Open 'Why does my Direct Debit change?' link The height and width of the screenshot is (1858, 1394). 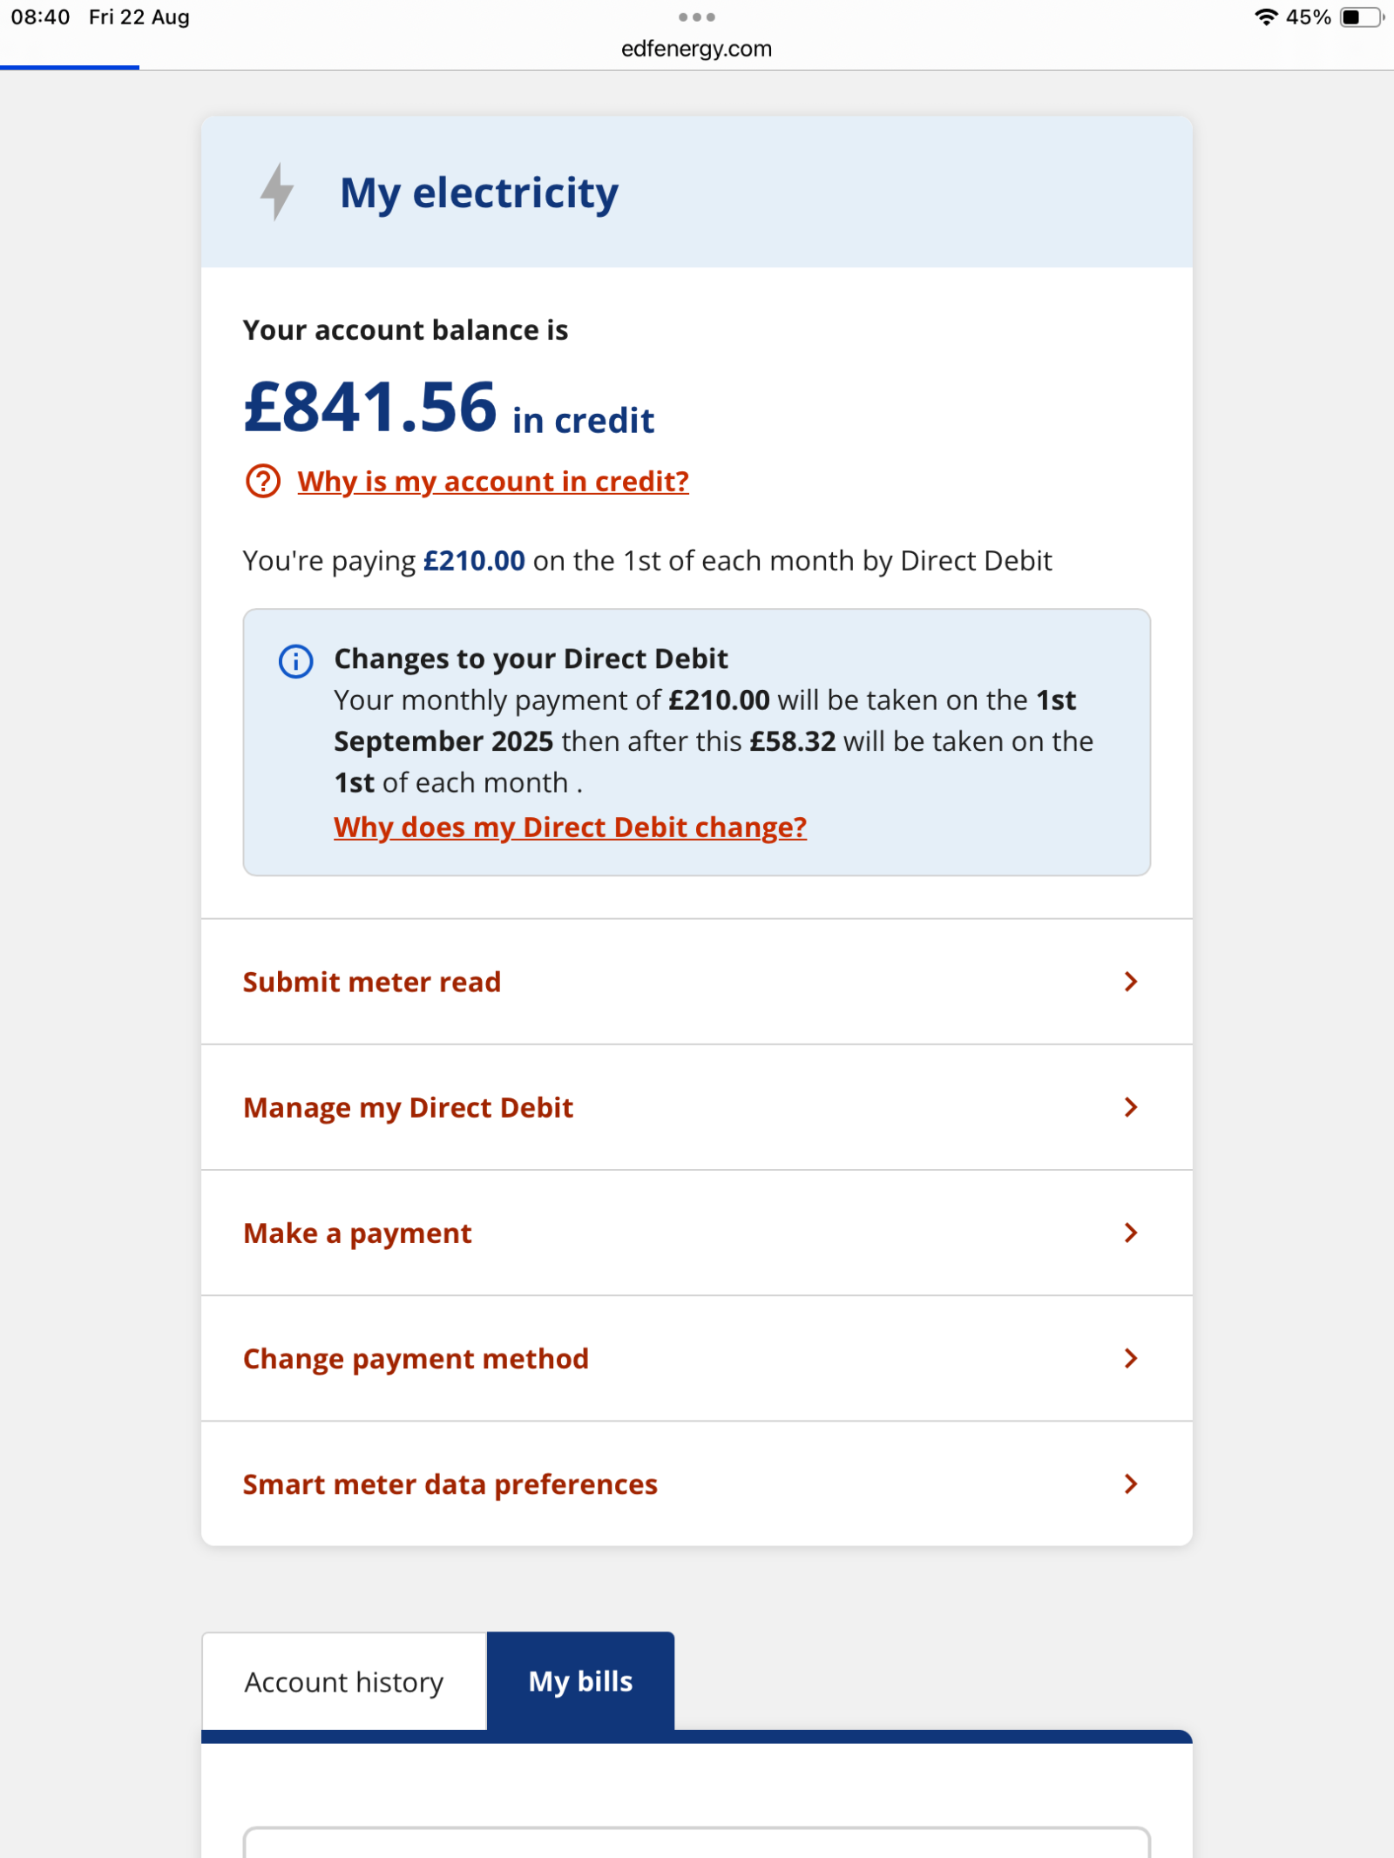point(570,827)
